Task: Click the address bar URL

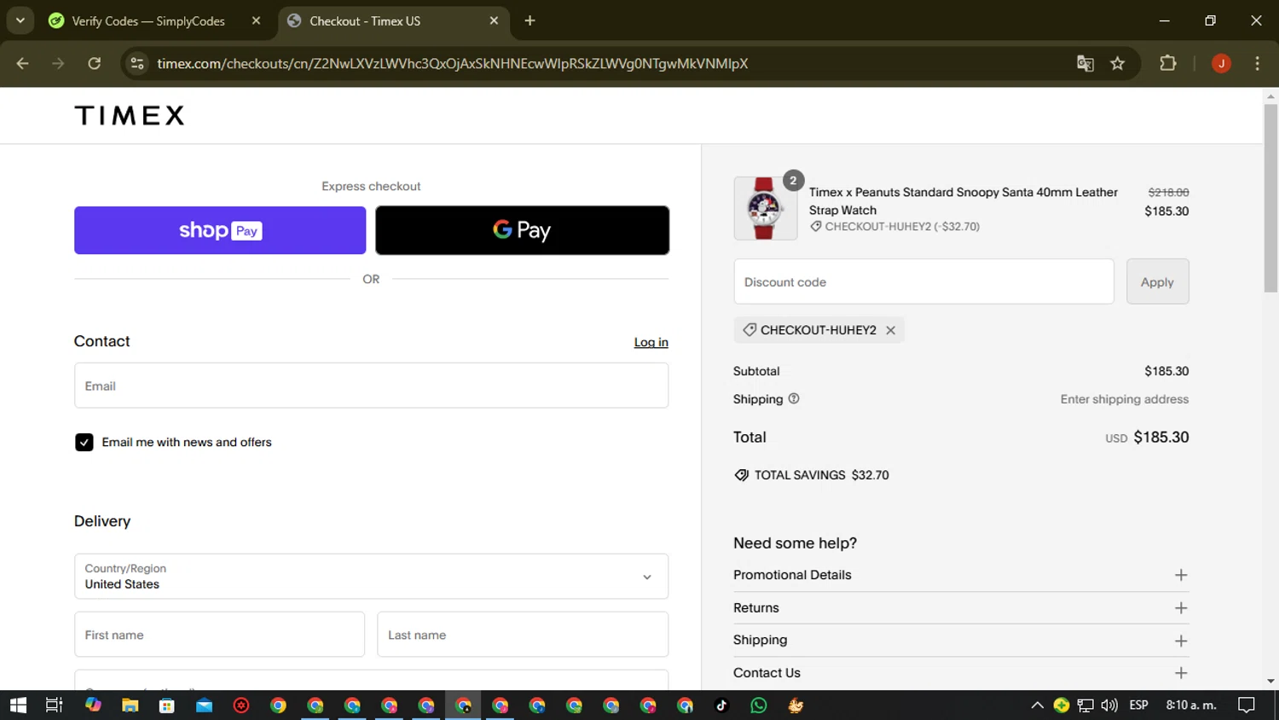Action: (453, 64)
